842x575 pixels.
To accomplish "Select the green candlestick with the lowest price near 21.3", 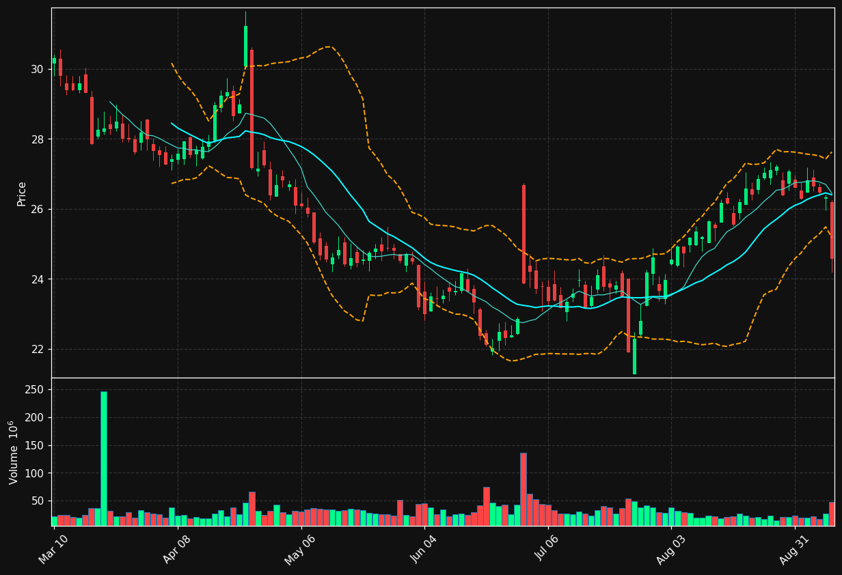I will coord(634,355).
